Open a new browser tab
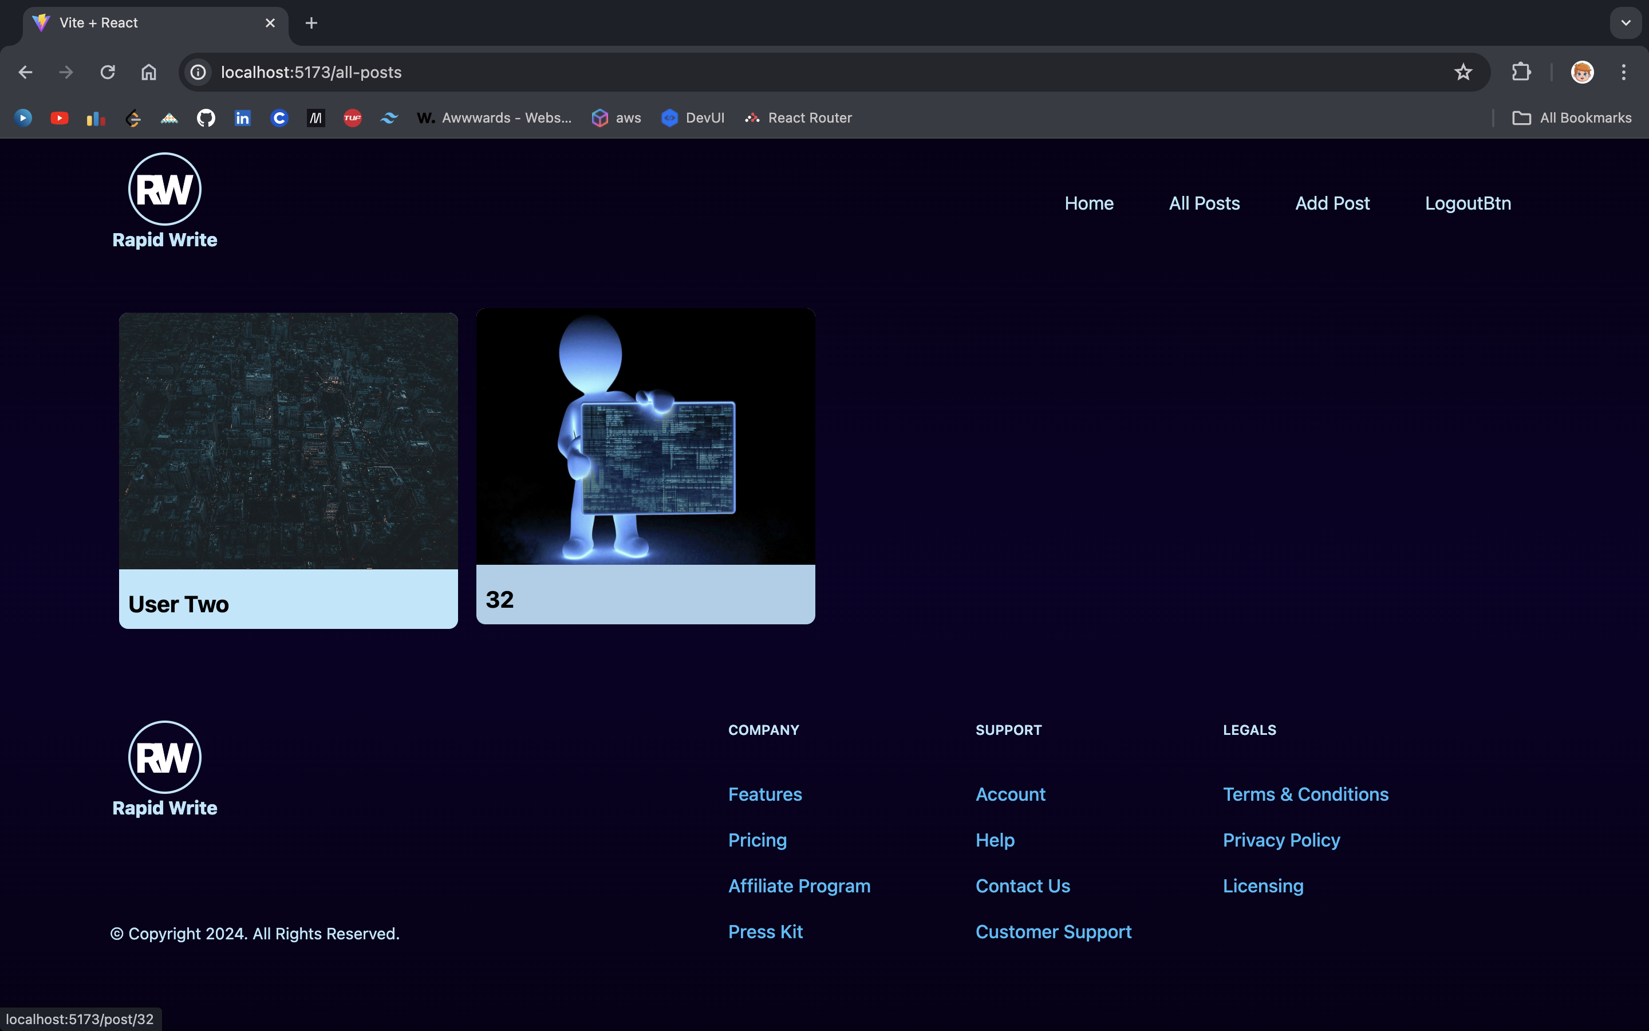Viewport: 1649px width, 1031px height. tap(311, 23)
